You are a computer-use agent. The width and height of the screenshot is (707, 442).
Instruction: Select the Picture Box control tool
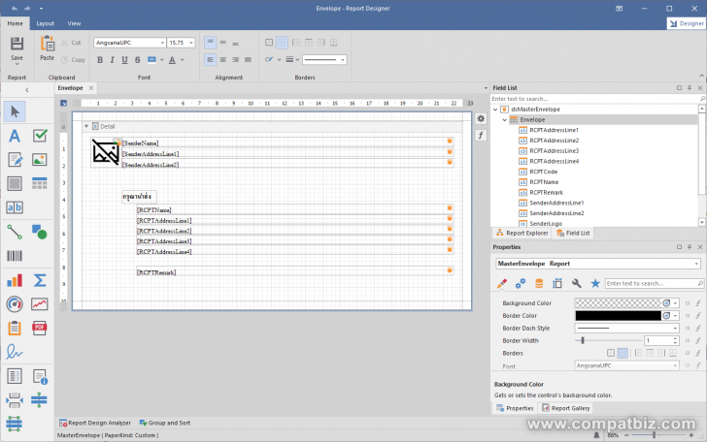tap(40, 160)
